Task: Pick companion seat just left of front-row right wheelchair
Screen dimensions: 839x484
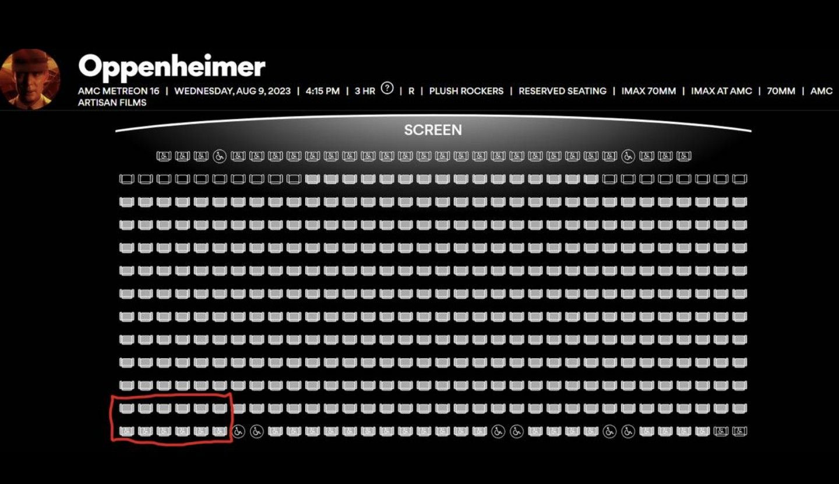Action: [x=609, y=156]
